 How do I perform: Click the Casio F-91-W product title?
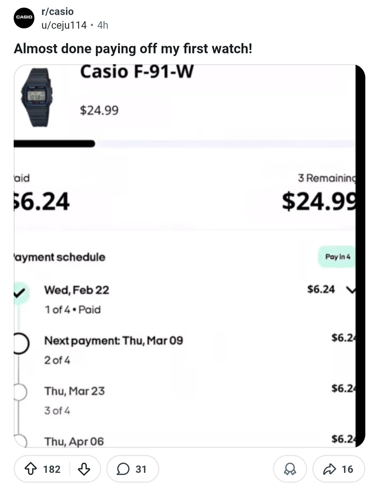[x=137, y=72]
